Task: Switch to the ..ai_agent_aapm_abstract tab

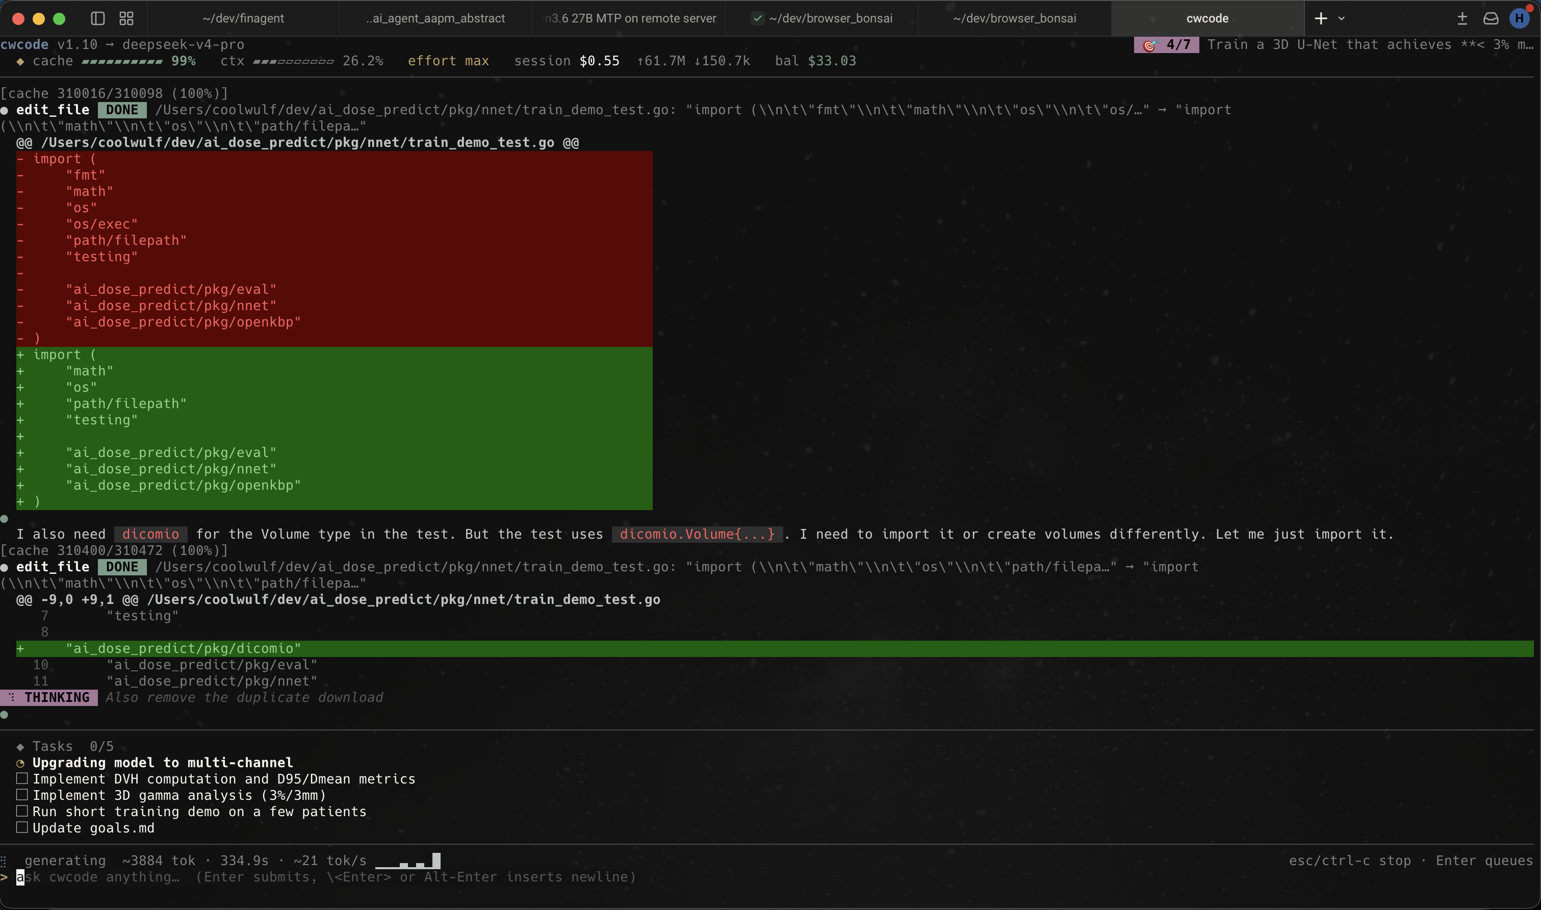Action: click(x=436, y=18)
